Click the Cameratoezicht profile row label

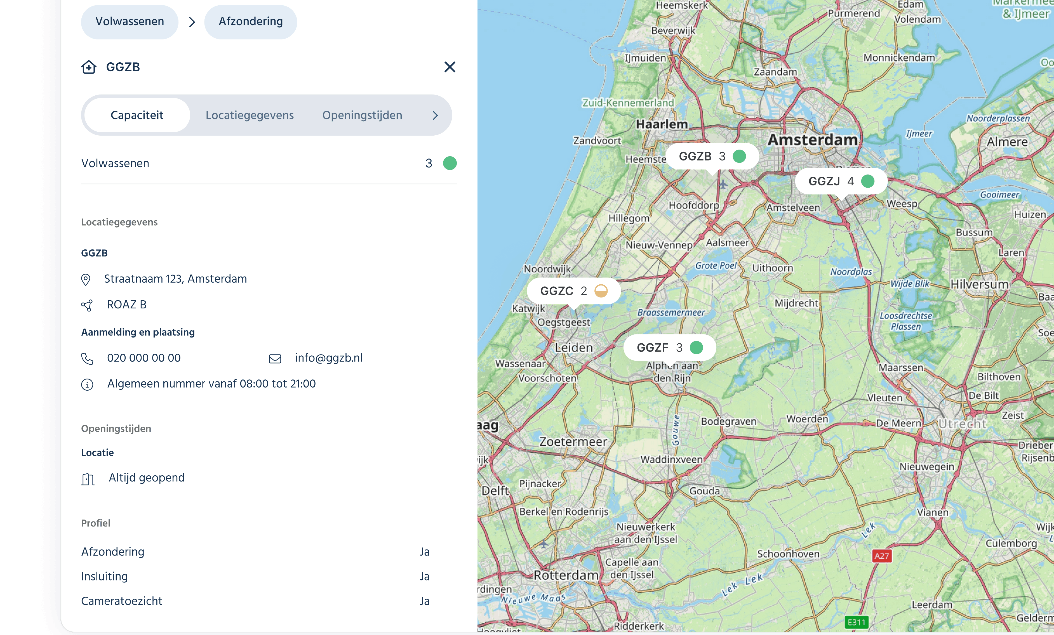click(x=121, y=601)
